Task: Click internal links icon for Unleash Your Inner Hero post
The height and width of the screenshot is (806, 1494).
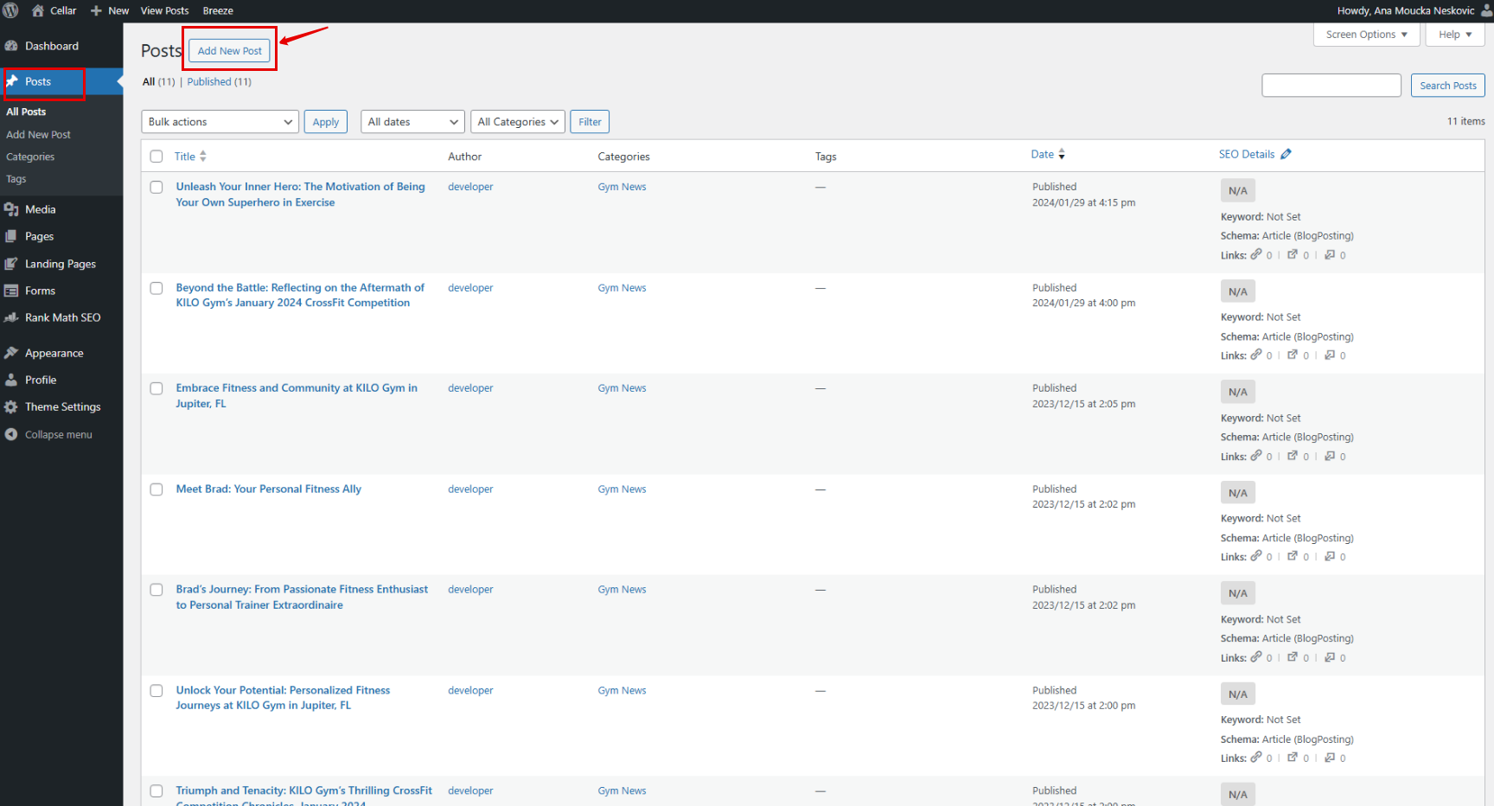Action: click(1256, 254)
